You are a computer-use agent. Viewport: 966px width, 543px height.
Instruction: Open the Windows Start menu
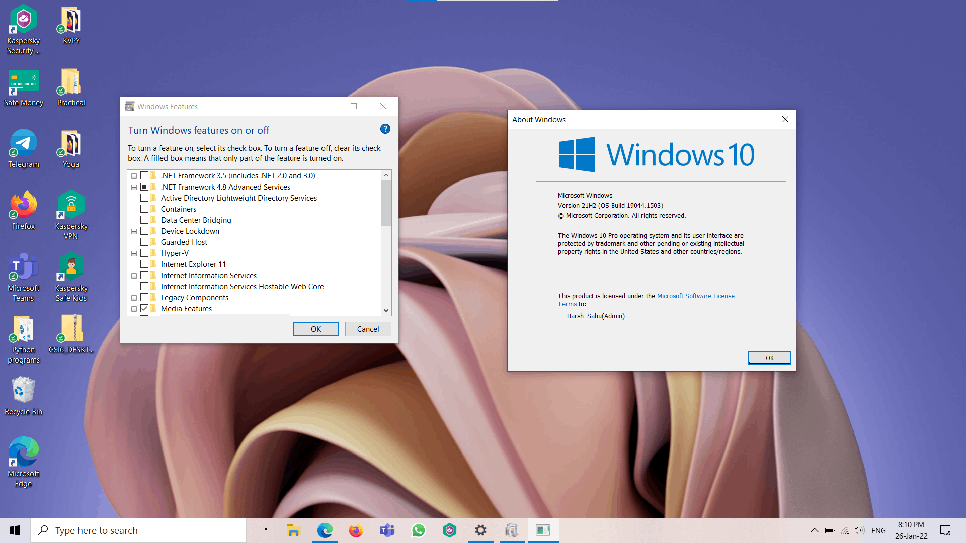(x=15, y=530)
